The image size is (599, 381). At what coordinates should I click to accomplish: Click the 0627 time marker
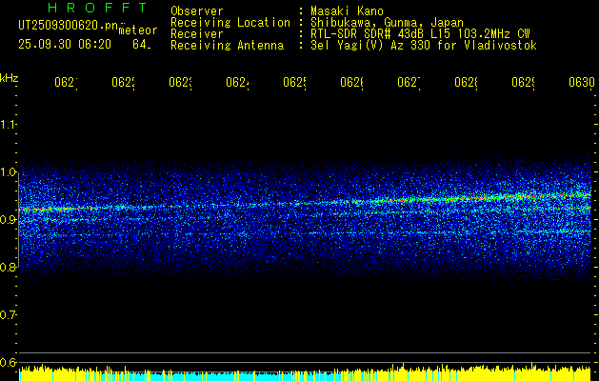(409, 83)
